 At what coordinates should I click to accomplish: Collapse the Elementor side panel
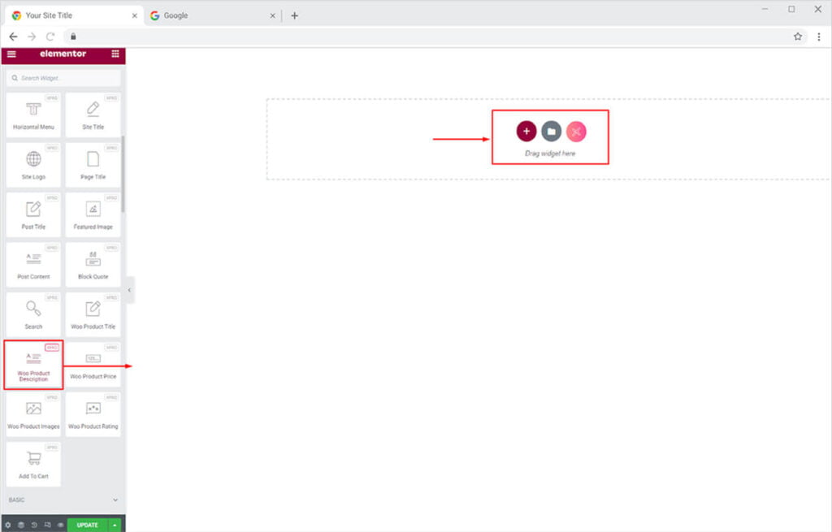coord(129,290)
